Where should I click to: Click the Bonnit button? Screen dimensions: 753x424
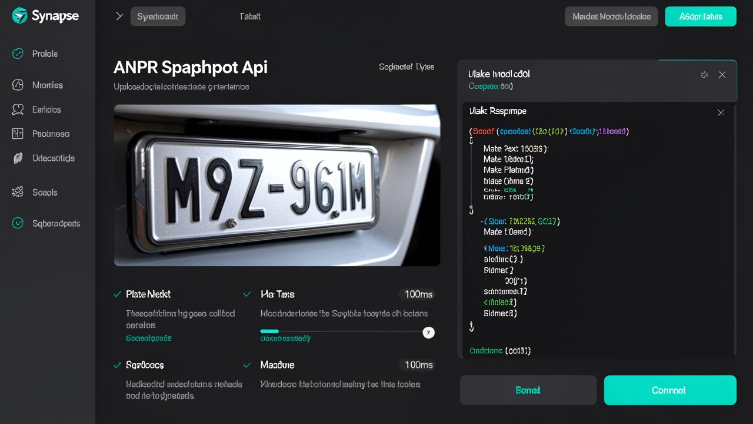[x=528, y=390]
